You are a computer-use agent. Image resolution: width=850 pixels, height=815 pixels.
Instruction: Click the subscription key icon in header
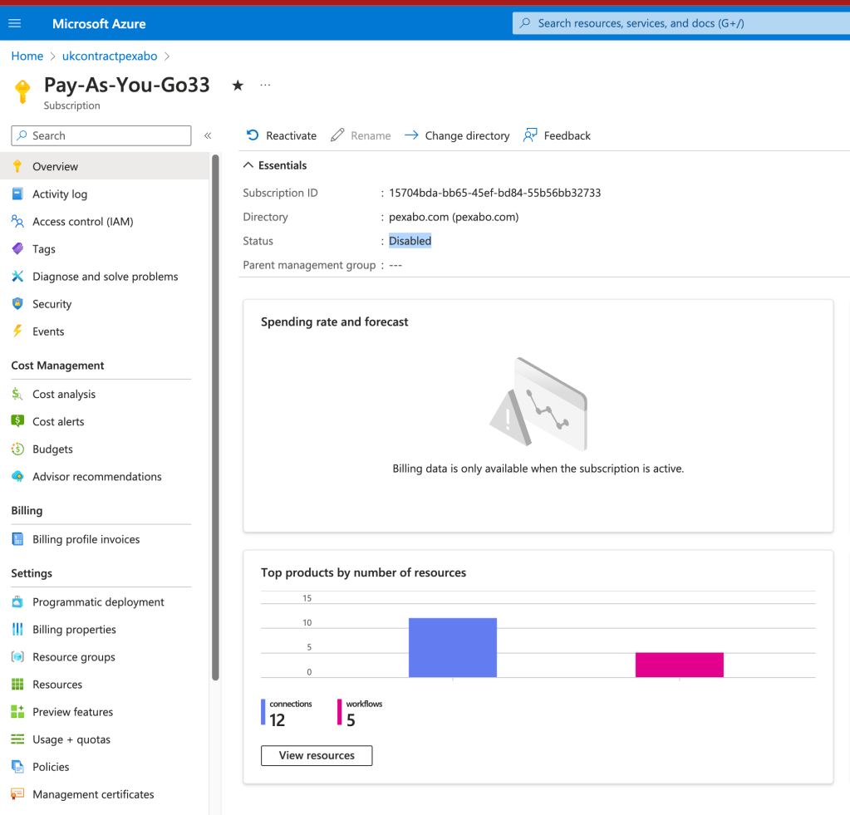[x=22, y=91]
